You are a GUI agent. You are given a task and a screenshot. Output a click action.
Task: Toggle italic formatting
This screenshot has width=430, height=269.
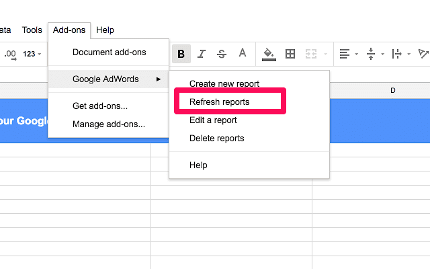point(202,54)
